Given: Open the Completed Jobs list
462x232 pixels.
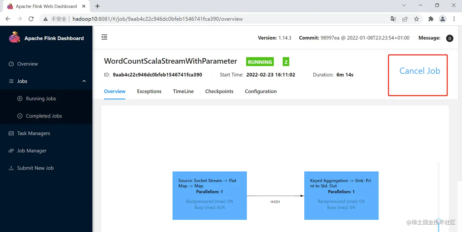Looking at the screenshot, I should click(44, 116).
